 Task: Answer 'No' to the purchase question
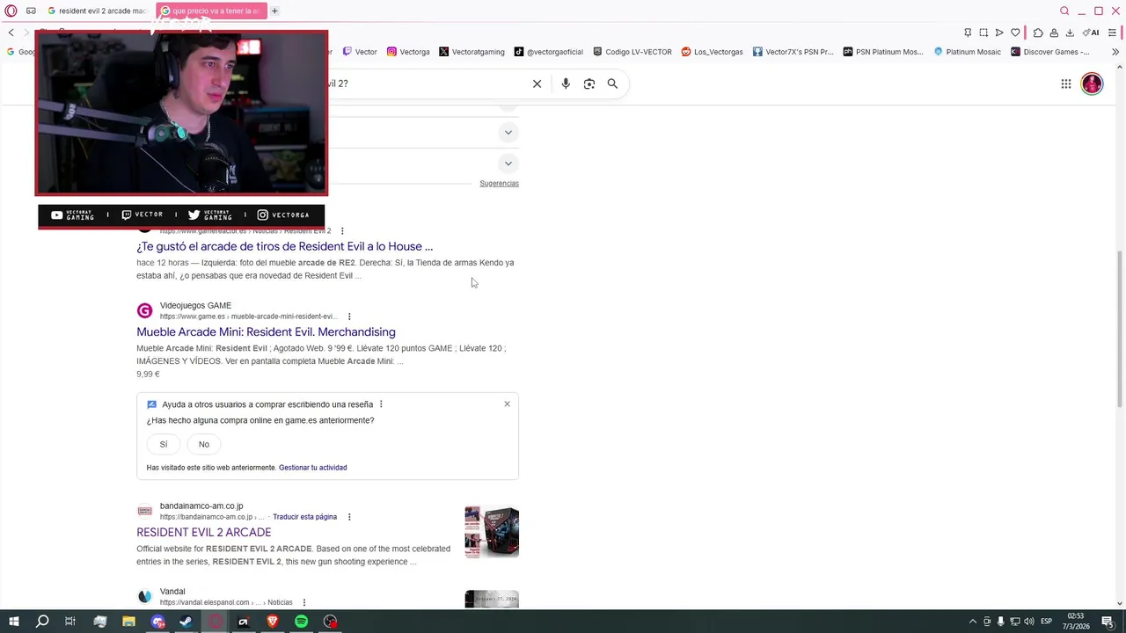[x=204, y=444]
